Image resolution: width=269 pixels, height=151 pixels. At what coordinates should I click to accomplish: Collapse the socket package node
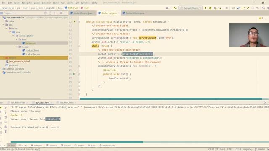(x=17, y=47)
